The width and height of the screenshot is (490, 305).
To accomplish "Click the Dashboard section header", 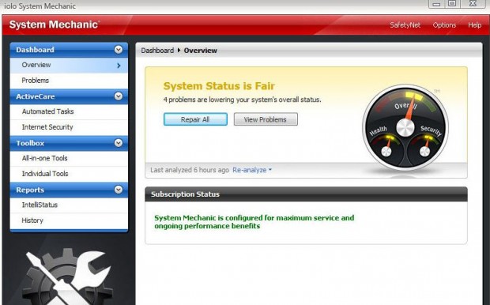I will coord(69,50).
